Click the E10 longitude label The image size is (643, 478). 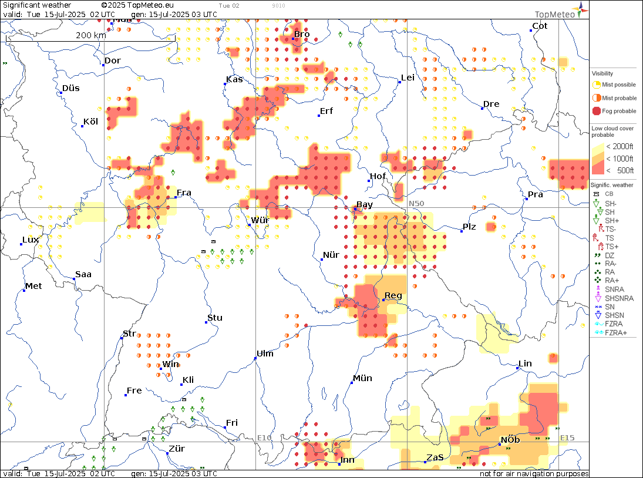tap(264, 438)
